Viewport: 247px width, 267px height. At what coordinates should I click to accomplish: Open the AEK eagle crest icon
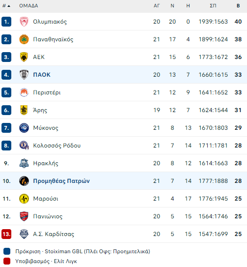(x=24, y=57)
